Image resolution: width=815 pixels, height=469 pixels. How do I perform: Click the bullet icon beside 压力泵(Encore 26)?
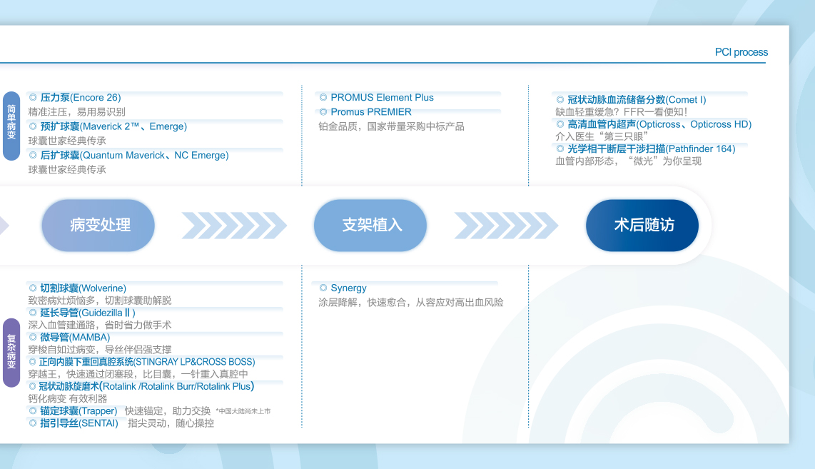click(33, 97)
